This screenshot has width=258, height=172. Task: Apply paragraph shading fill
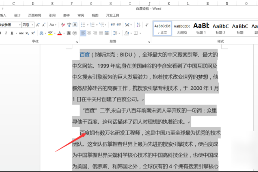[x=127, y=33]
